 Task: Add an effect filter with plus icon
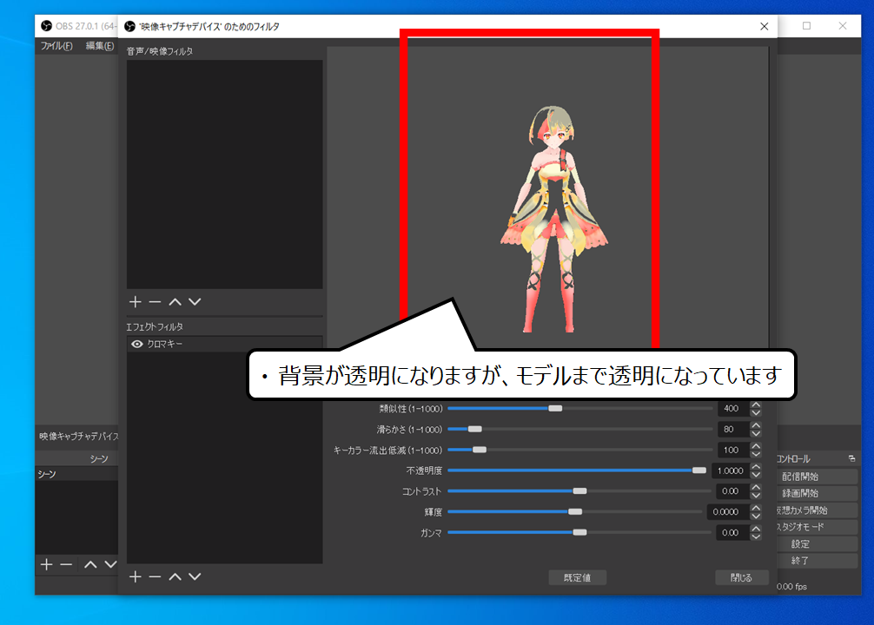tap(135, 576)
